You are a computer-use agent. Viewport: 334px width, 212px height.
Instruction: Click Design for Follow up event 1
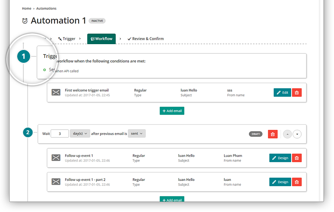point(280,158)
